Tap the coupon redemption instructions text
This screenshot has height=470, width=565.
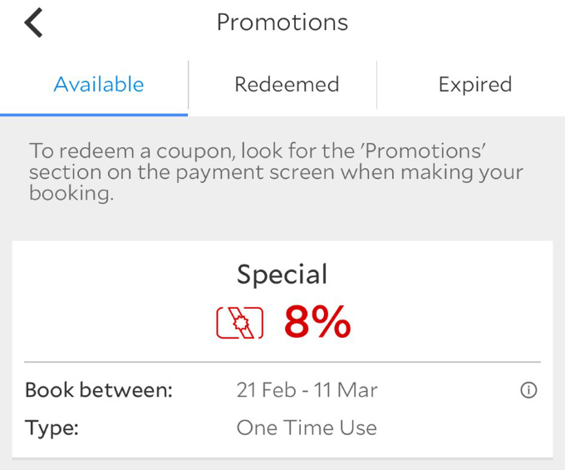tap(276, 171)
